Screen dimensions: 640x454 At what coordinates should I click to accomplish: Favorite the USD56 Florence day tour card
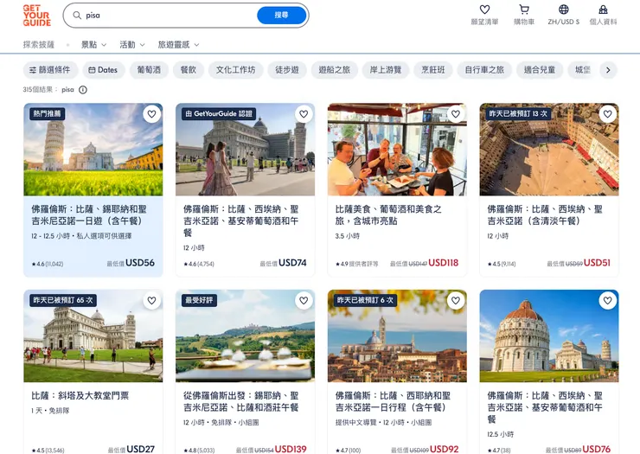(151, 114)
